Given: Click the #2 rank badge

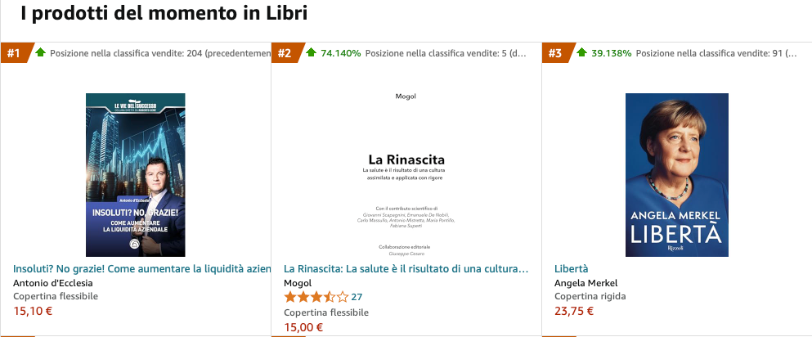Looking at the screenshot, I should pos(284,54).
